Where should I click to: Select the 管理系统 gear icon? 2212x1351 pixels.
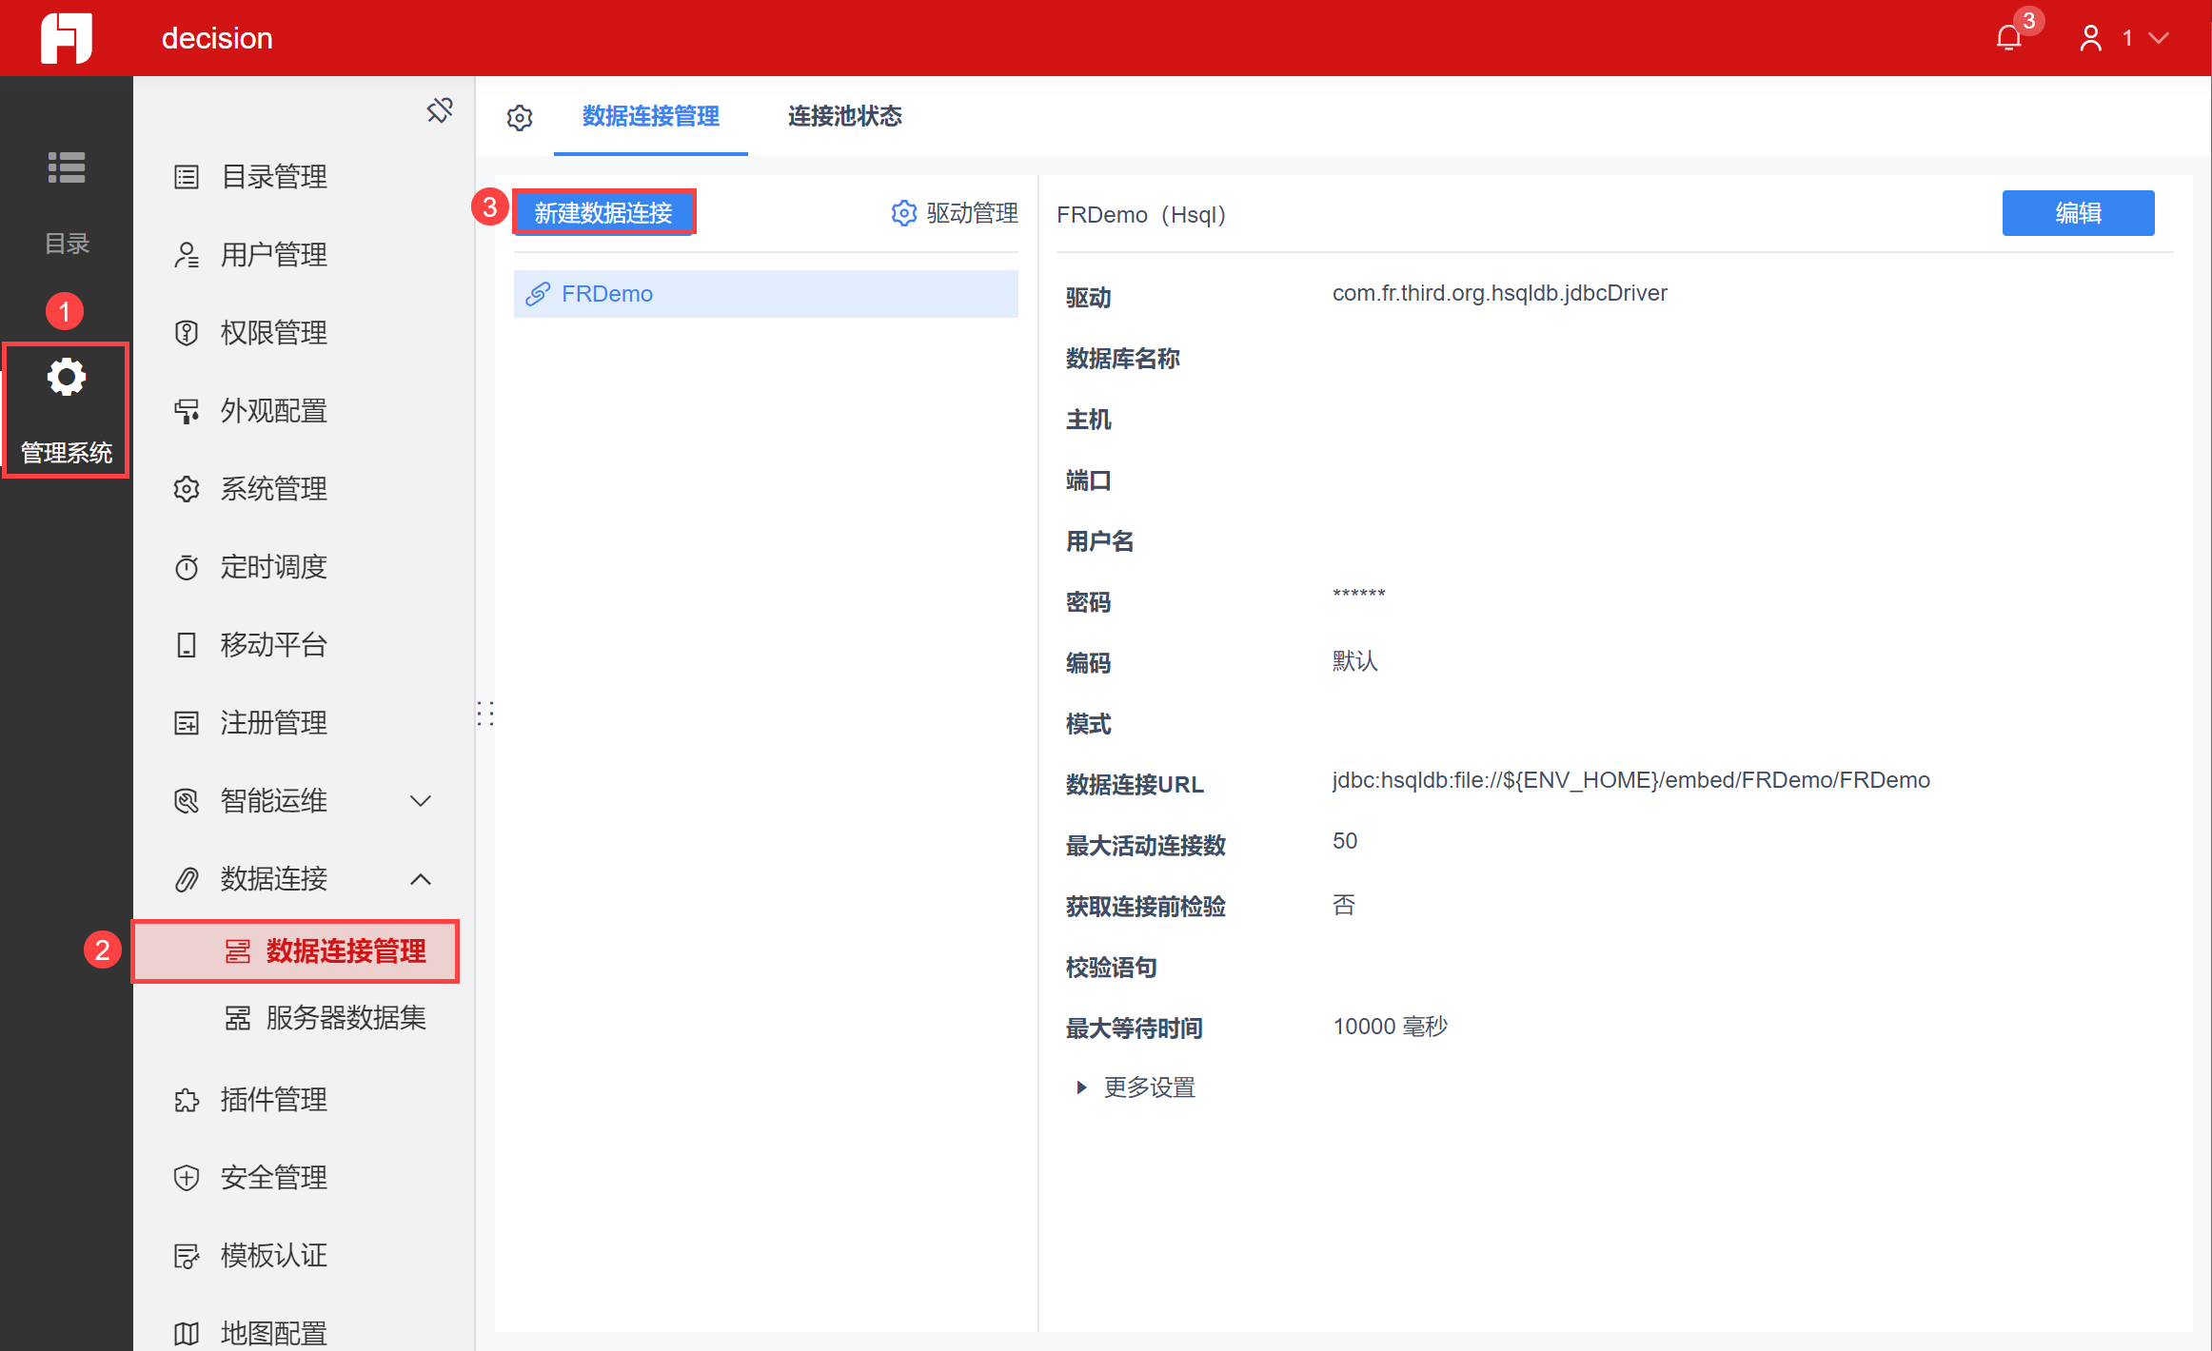(67, 379)
